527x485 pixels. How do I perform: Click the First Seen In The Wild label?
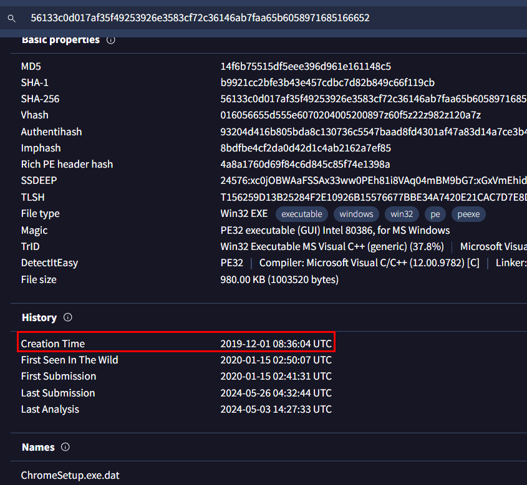[x=70, y=360]
